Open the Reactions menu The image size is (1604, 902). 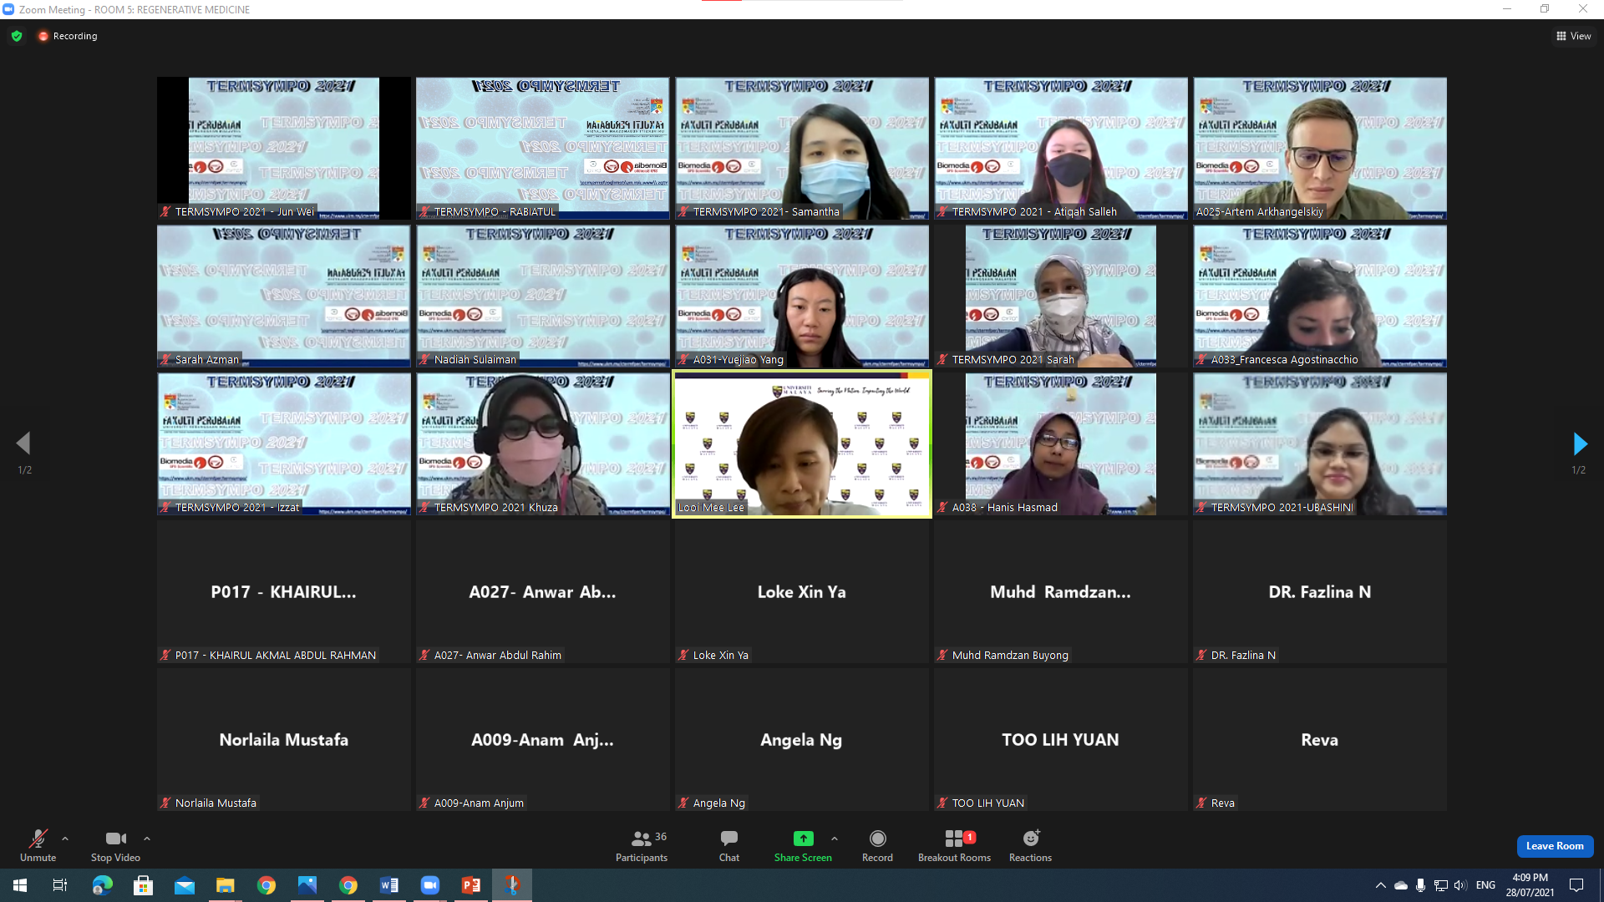pos(1030,844)
